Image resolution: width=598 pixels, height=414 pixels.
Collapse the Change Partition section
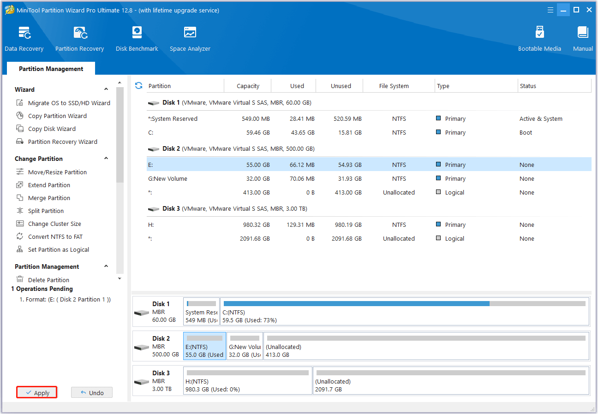point(106,159)
